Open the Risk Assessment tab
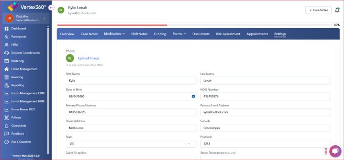The image size is (344, 160). coord(228,34)
